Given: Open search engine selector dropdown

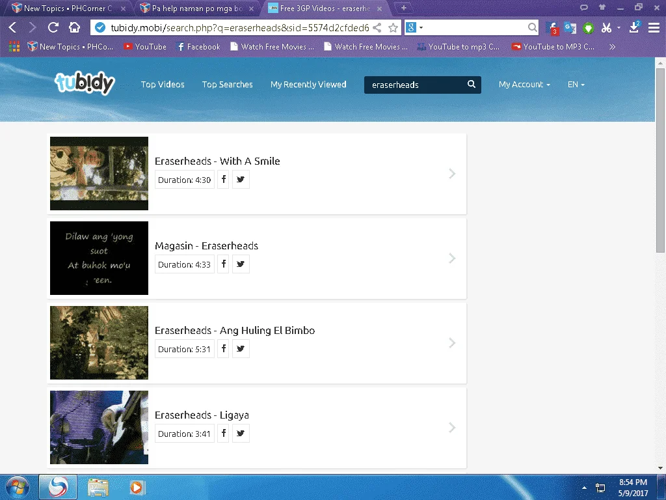Looking at the screenshot, I should pos(421,27).
